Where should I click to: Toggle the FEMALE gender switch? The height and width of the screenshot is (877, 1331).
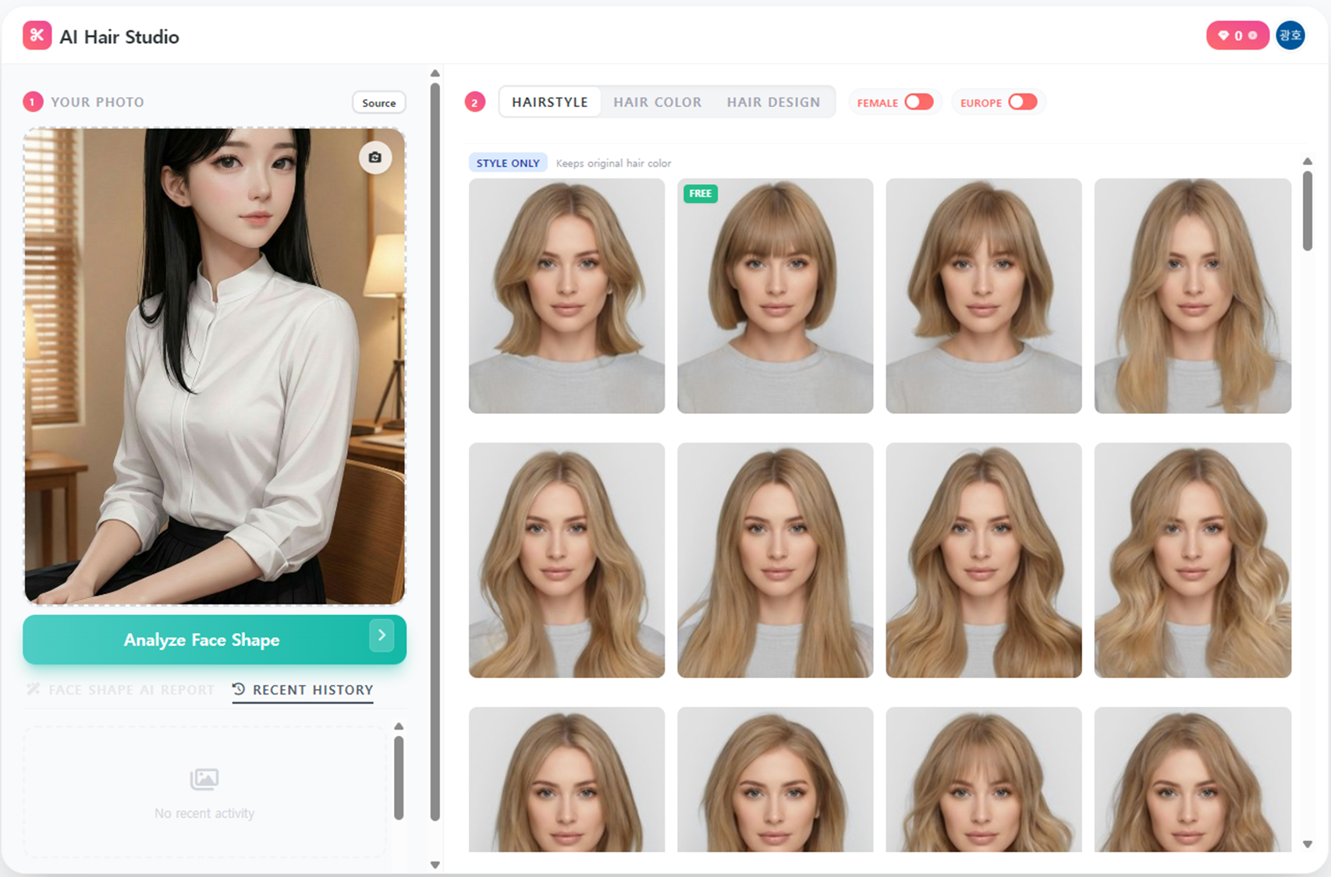(919, 102)
